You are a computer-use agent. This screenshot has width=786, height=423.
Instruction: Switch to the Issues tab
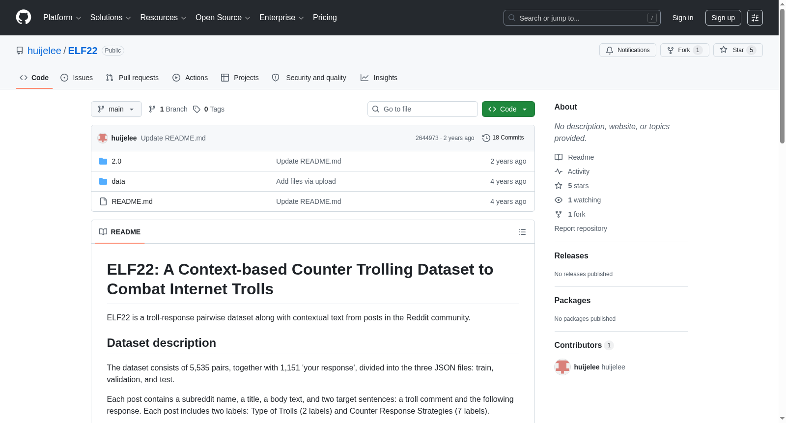point(77,78)
